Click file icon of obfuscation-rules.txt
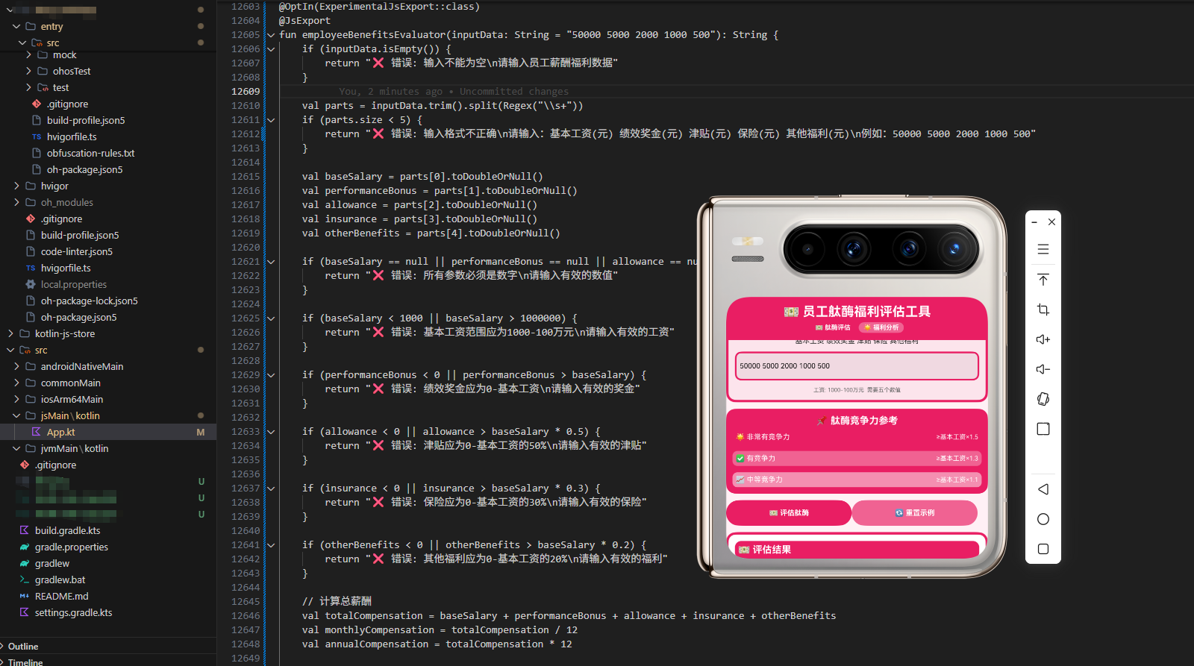This screenshot has height=666, width=1194. tap(36, 153)
